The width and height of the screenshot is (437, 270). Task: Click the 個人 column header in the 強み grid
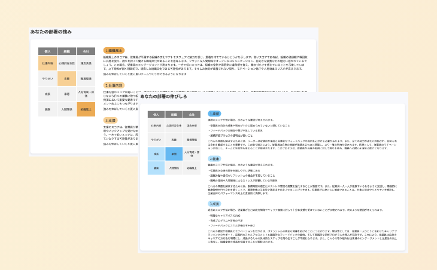point(48,51)
